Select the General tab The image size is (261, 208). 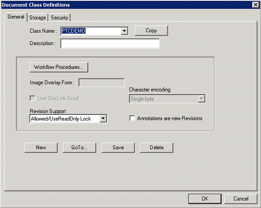click(16, 17)
